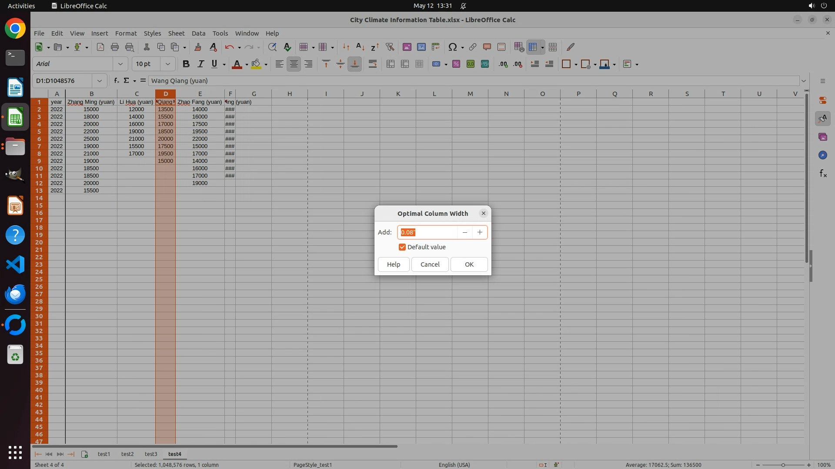The image size is (835, 469).
Task: Switch to the test2 sheet tab
Action: click(127, 454)
